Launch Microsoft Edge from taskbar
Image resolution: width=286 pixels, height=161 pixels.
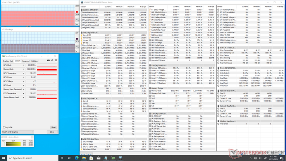[x=76, y=158]
